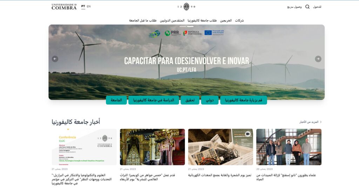Open the electronic waste bin news thumbnail
This screenshot has width=359, height=194.
221,147
